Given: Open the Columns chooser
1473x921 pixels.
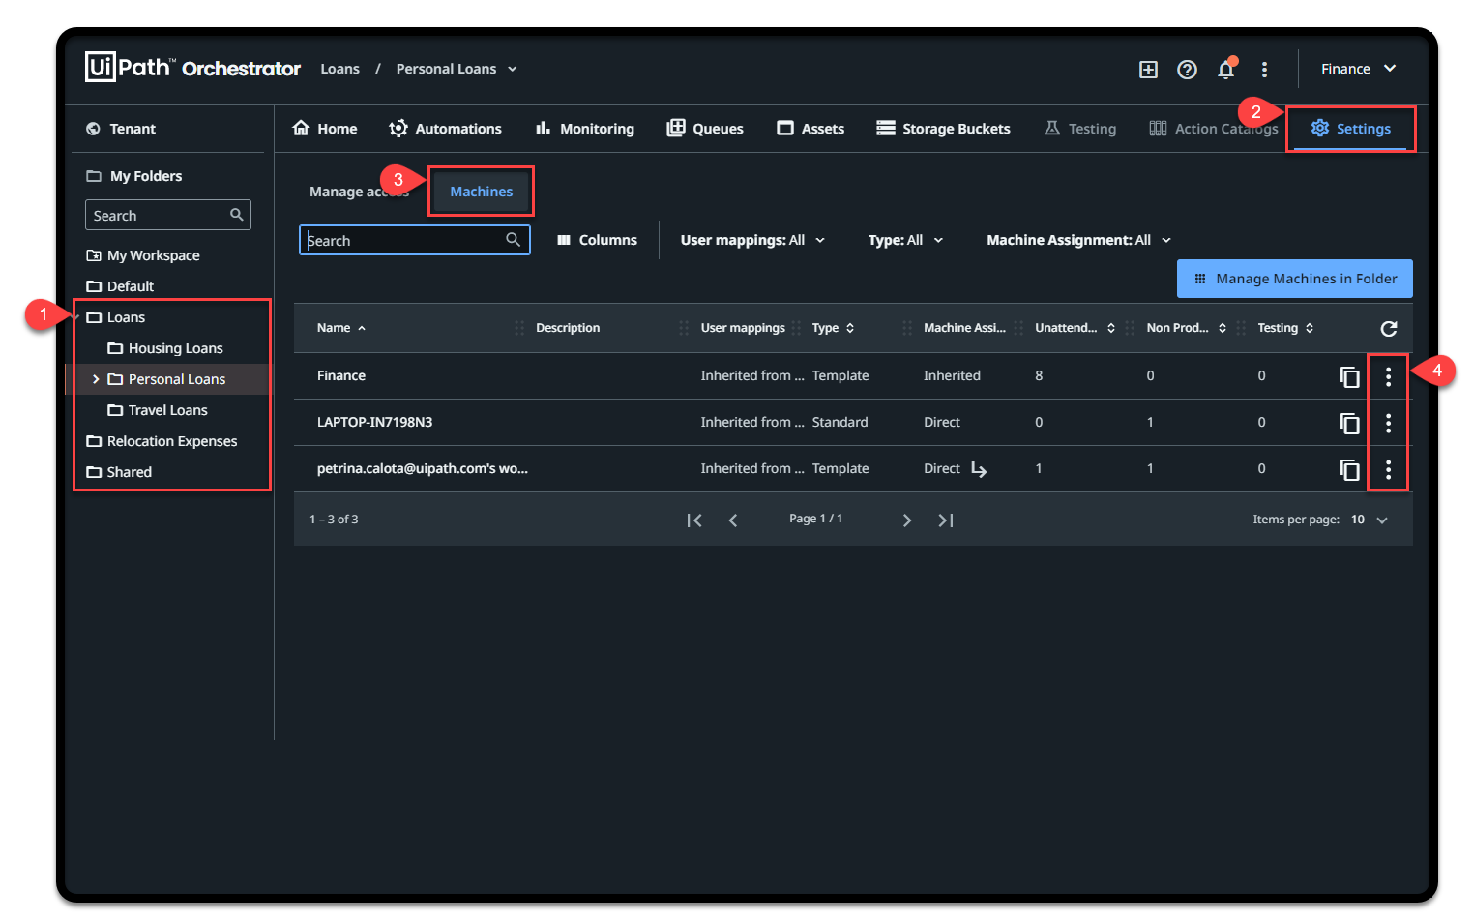Looking at the screenshot, I should 597,240.
